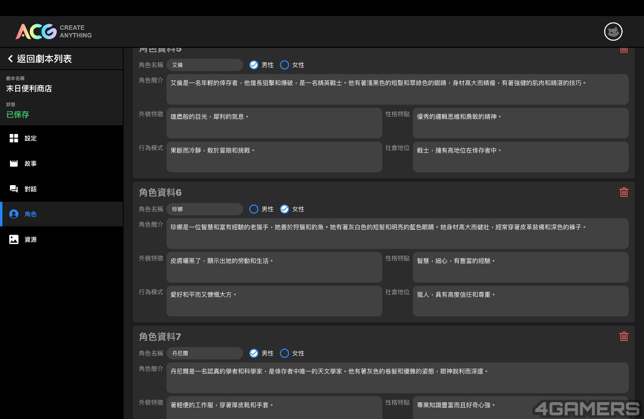Edit the 角色名稱 field containing 艾倫
Screen dimensions: 644x419
[205, 65]
